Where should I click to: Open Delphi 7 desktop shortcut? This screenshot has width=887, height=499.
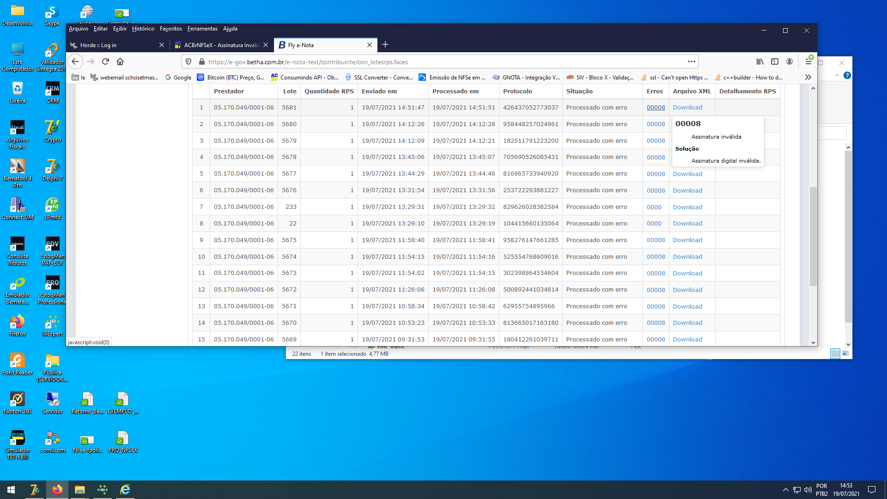coord(53,170)
